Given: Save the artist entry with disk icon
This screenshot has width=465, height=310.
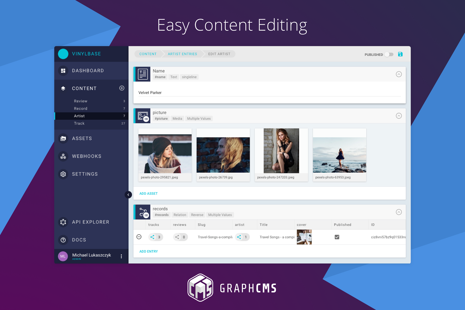Looking at the screenshot, I should point(400,54).
